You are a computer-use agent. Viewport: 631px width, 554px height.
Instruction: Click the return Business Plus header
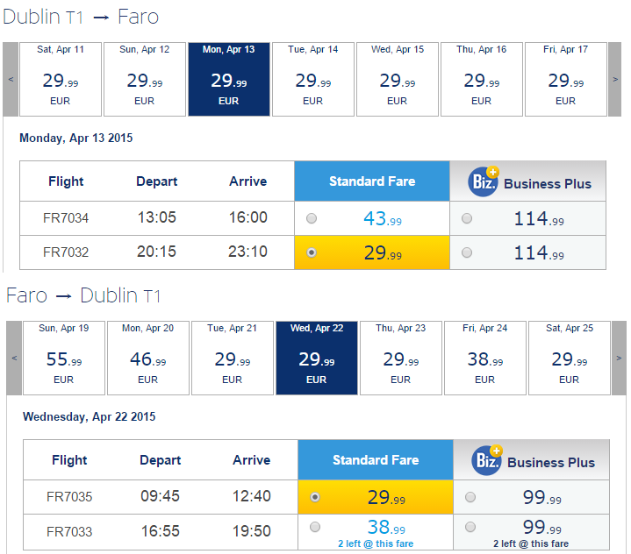(x=531, y=460)
